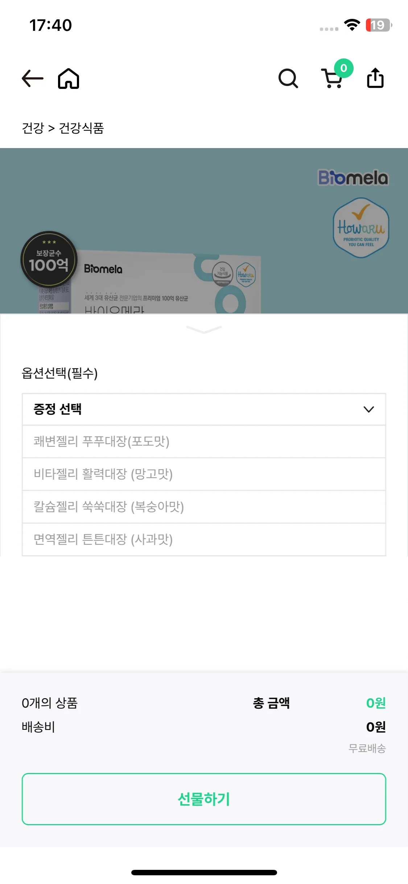
Task: Tap the 선물하기 button
Action: click(204, 799)
